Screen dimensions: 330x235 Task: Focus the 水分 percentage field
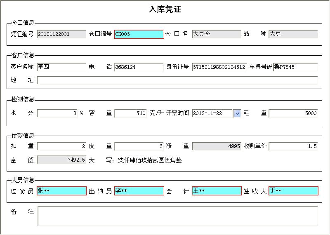click(x=57, y=113)
